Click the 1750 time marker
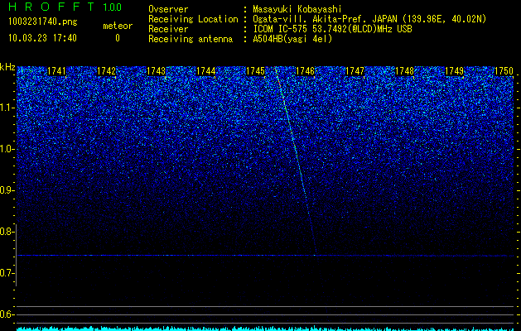The height and width of the screenshot is (331, 521). 504,71
